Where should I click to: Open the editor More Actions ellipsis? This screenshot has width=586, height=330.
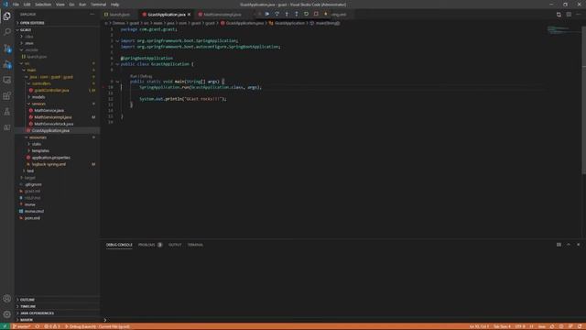click(578, 15)
